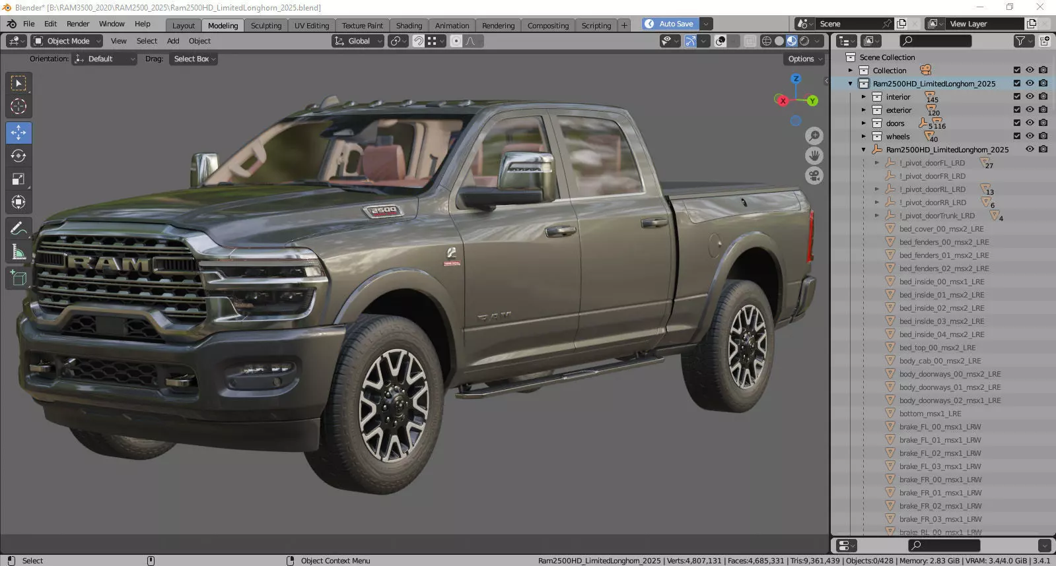Uncheck the exclude checkbox for wheels collection
Screen dimensions: 1056x566
click(1017, 136)
